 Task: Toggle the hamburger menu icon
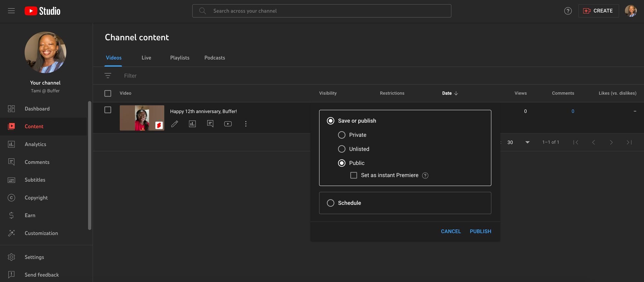point(11,11)
